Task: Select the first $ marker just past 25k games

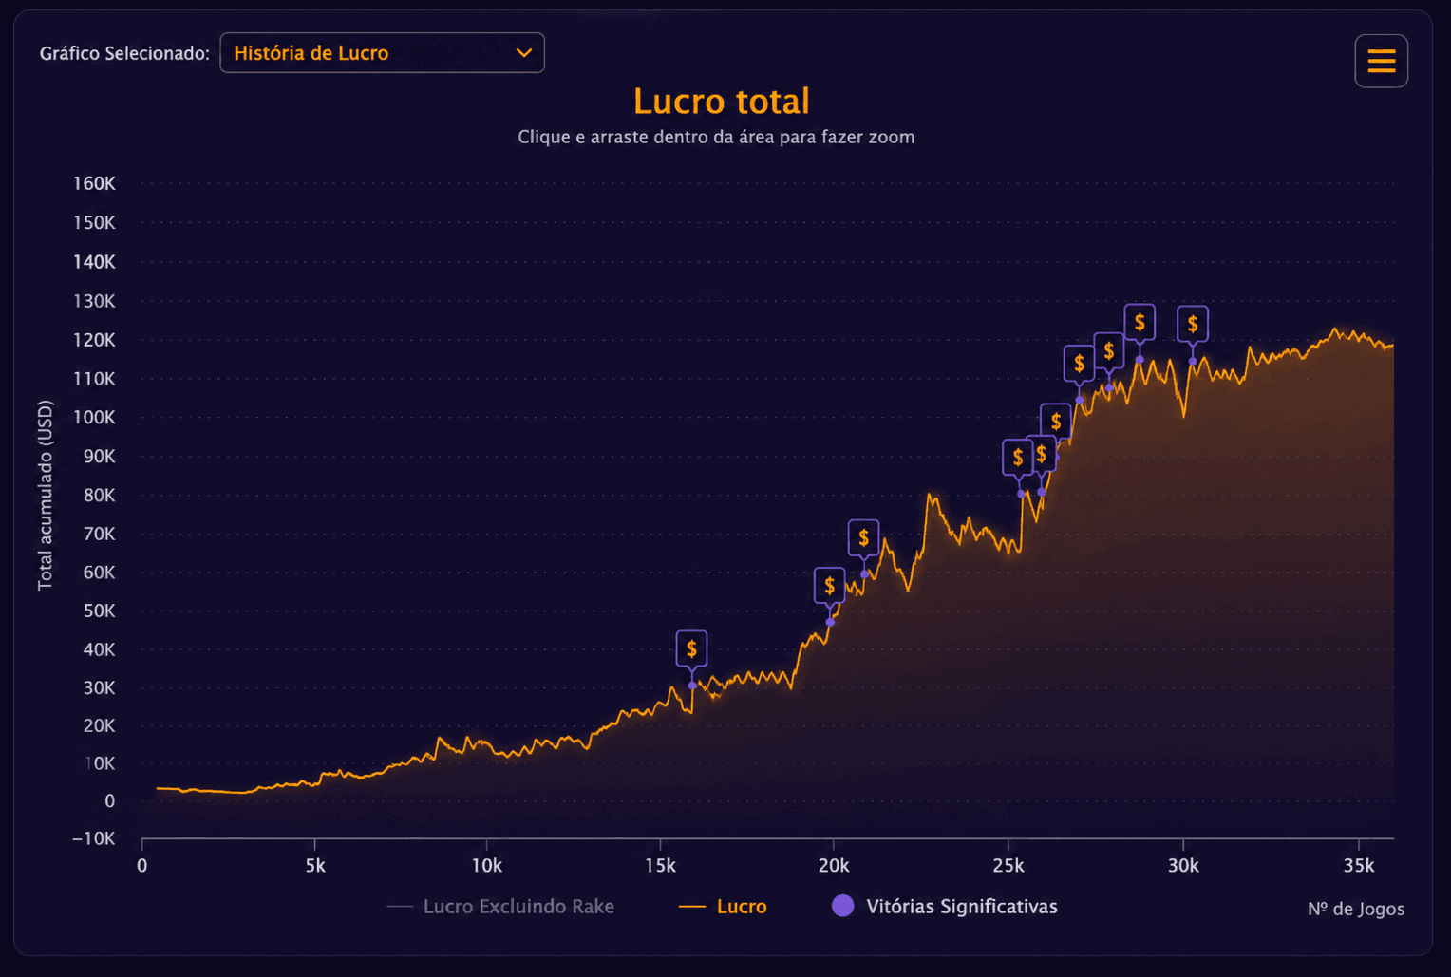Action: click(1017, 458)
